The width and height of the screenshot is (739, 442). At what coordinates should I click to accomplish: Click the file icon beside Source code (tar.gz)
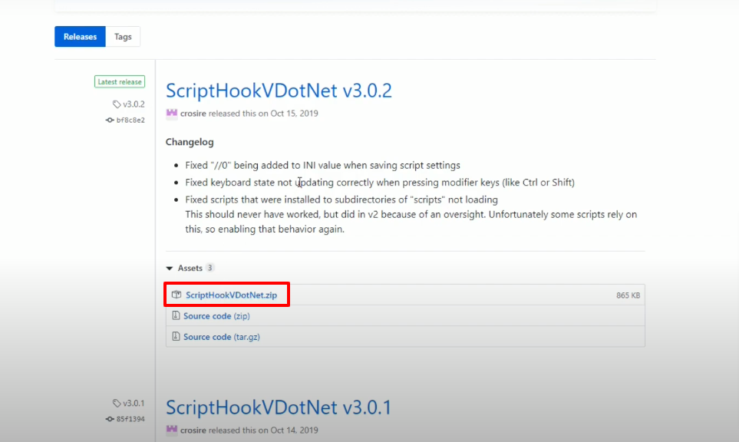[176, 336]
